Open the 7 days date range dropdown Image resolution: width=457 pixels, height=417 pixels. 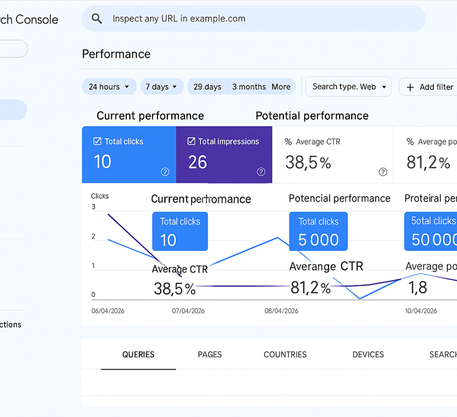tap(162, 86)
